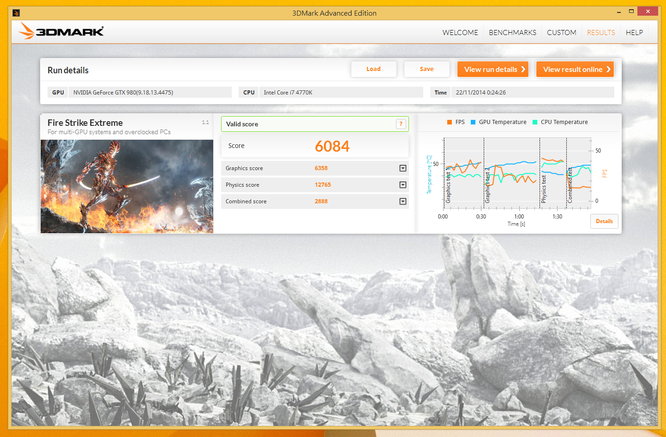This screenshot has width=666, height=437.
Task: Click the CPU field Intel Core i7 4770K
Action: (x=341, y=92)
